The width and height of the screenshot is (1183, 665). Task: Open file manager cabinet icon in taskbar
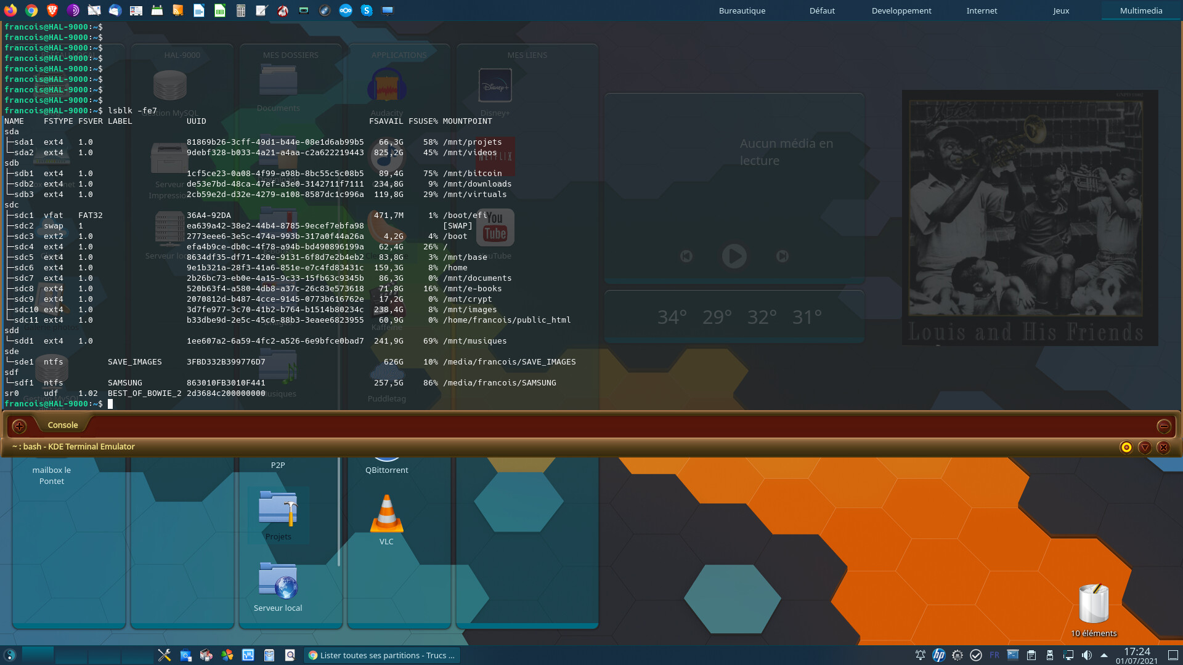click(269, 655)
